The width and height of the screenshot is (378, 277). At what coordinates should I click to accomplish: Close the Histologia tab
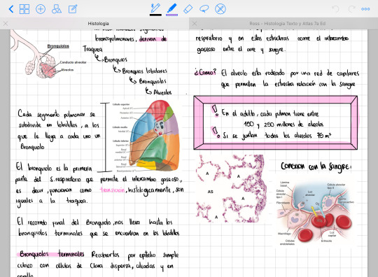coord(6,24)
